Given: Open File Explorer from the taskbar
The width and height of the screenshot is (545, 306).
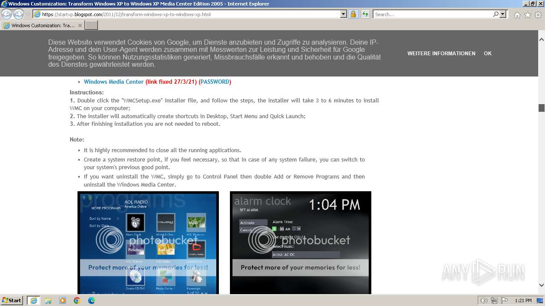Looking at the screenshot, I should coord(48,300).
